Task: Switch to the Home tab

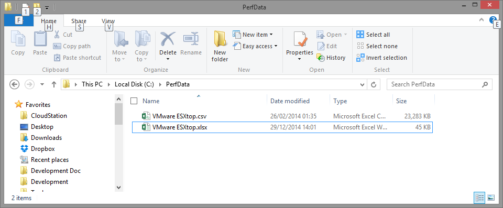Action: coord(49,21)
